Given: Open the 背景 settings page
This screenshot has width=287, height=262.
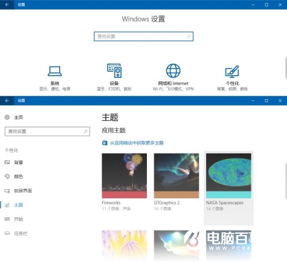Looking at the screenshot, I should [x=18, y=162].
